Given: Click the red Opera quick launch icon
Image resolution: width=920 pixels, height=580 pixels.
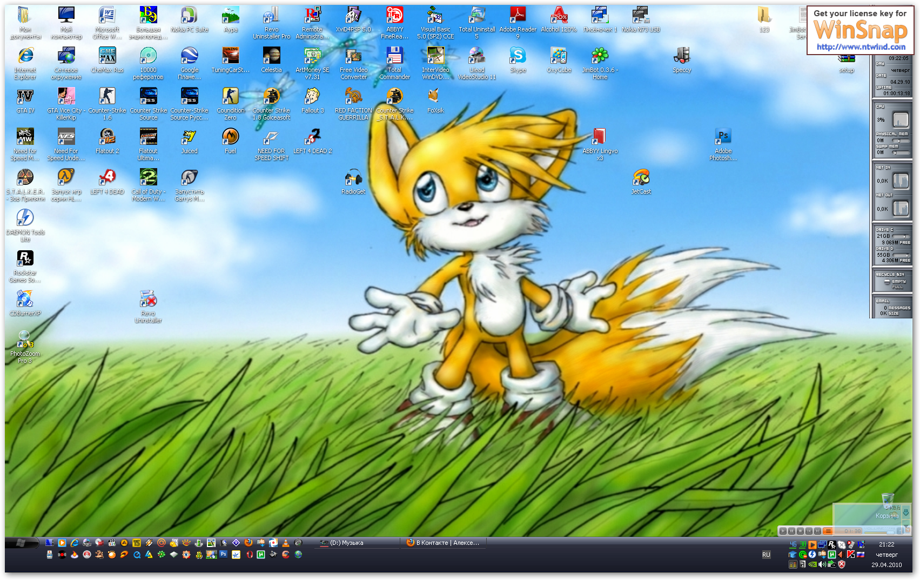Looking at the screenshot, I should 249,555.
